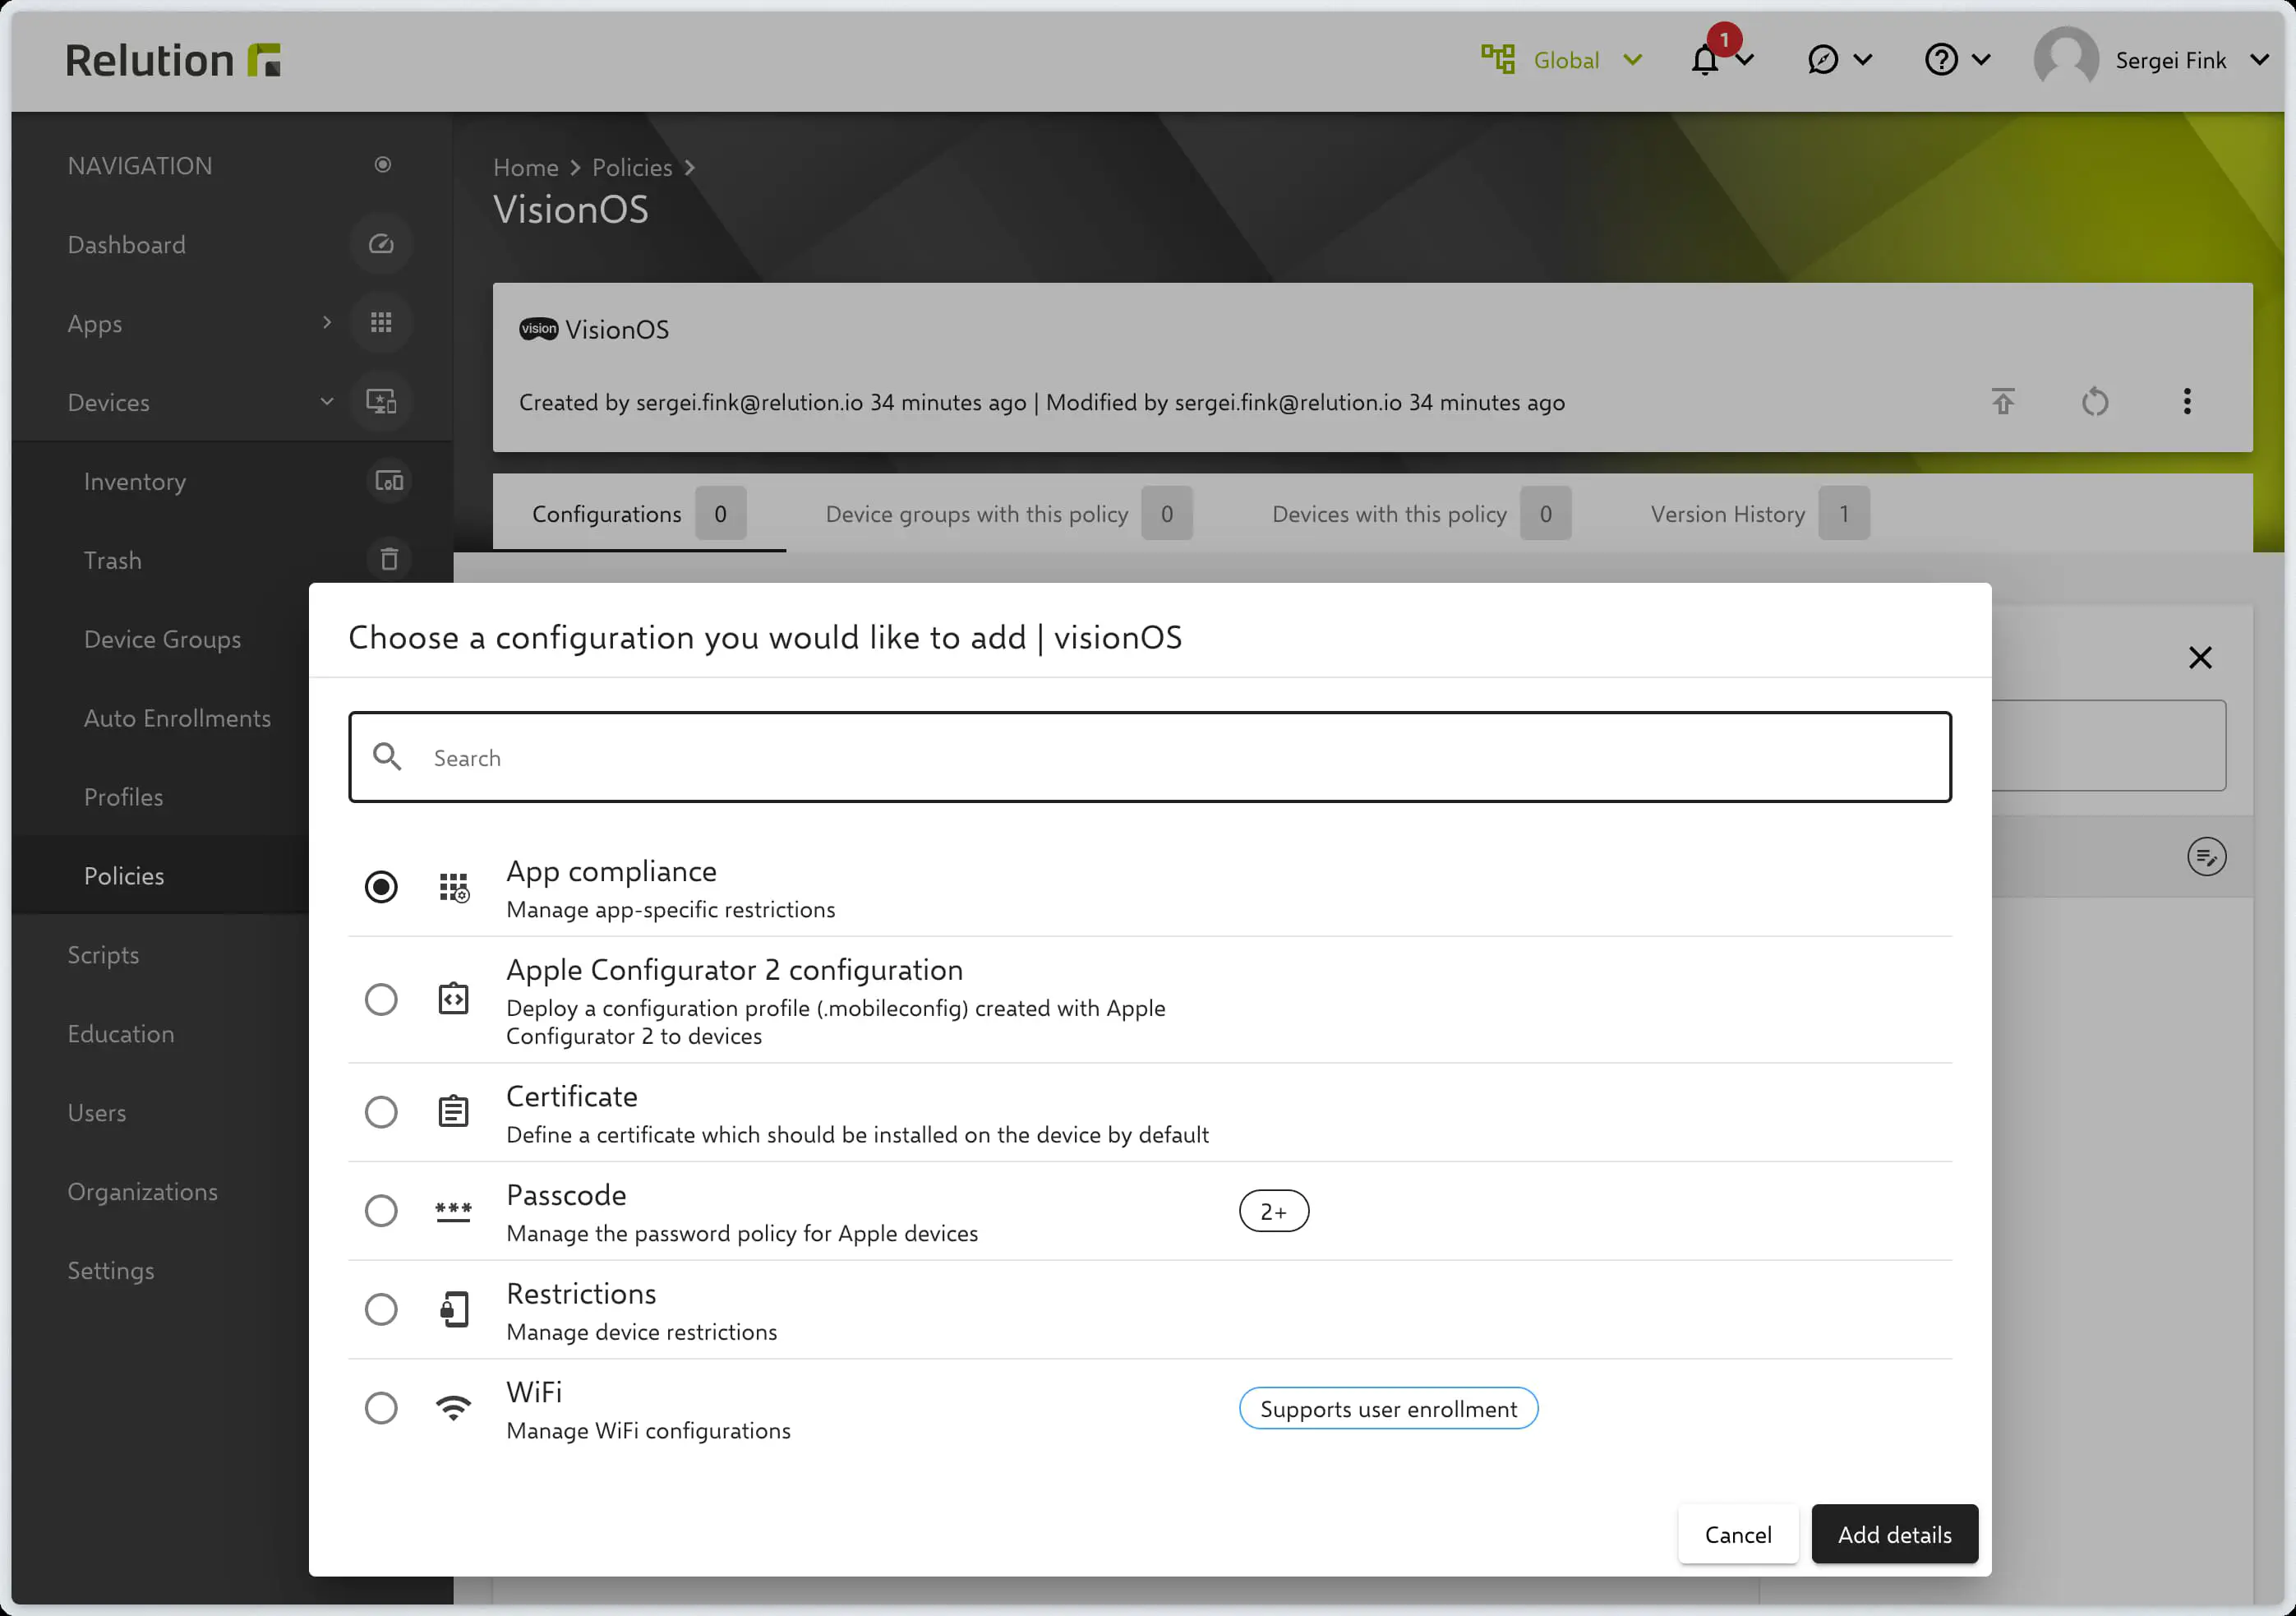Click the notification bell icon
The height and width of the screenshot is (1616, 2296).
click(x=1705, y=61)
